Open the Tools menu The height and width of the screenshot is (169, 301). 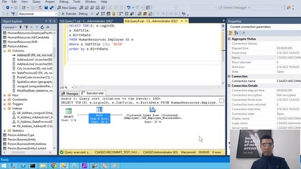pos(77,2)
